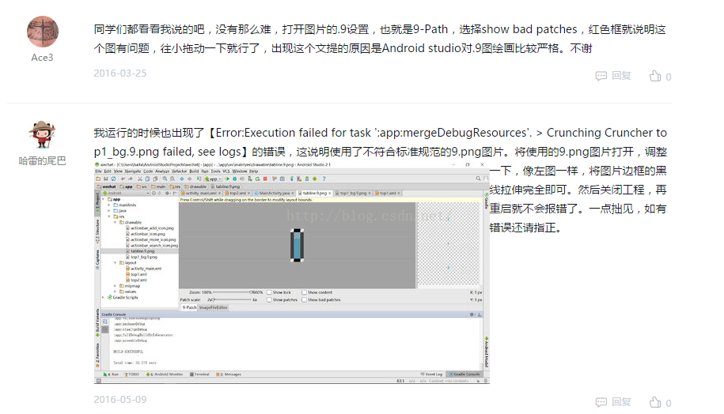Viewport: 724px width, 414px height.
Task: Select top1_bg.9.png in project tree
Action: (x=142, y=258)
